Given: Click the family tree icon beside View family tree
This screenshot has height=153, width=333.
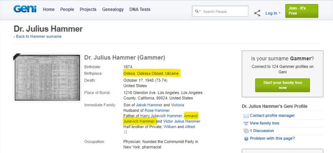Looking at the screenshot, I should pos(246,123).
